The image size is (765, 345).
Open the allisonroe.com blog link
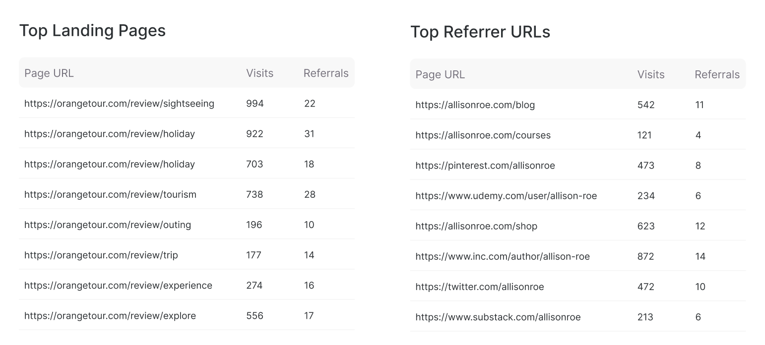(x=475, y=105)
